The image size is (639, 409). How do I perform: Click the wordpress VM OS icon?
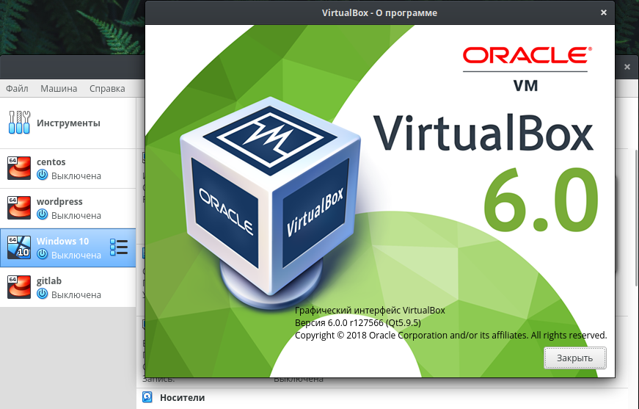pos(19,208)
